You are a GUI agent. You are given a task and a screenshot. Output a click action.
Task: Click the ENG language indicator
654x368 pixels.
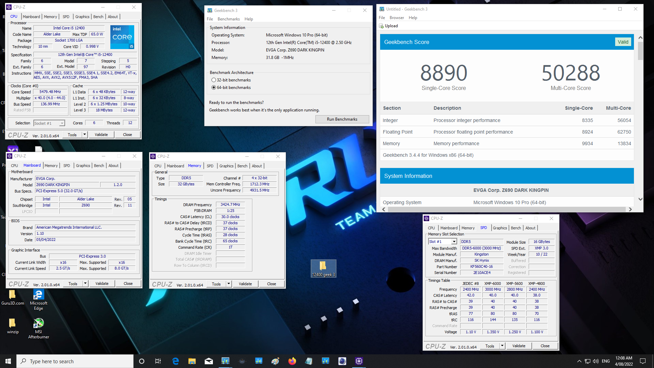(606, 361)
